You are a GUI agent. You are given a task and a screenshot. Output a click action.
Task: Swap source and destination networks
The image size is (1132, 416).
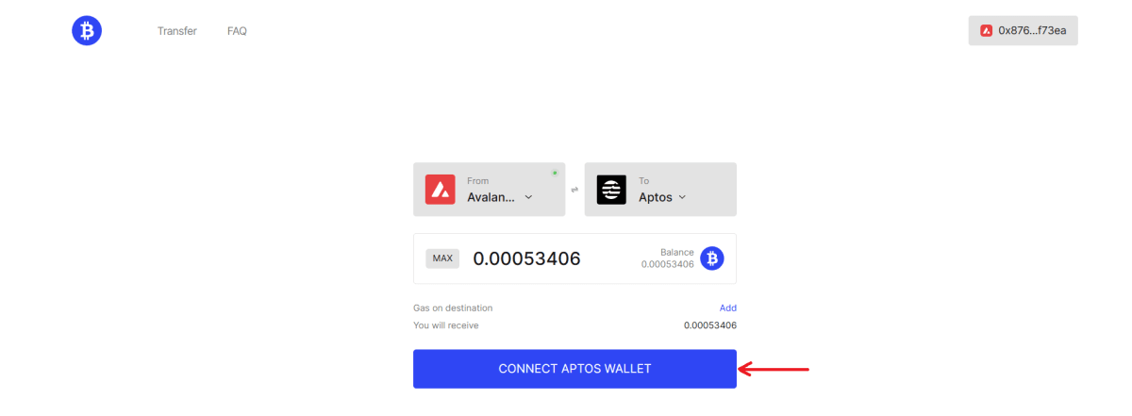tap(574, 190)
